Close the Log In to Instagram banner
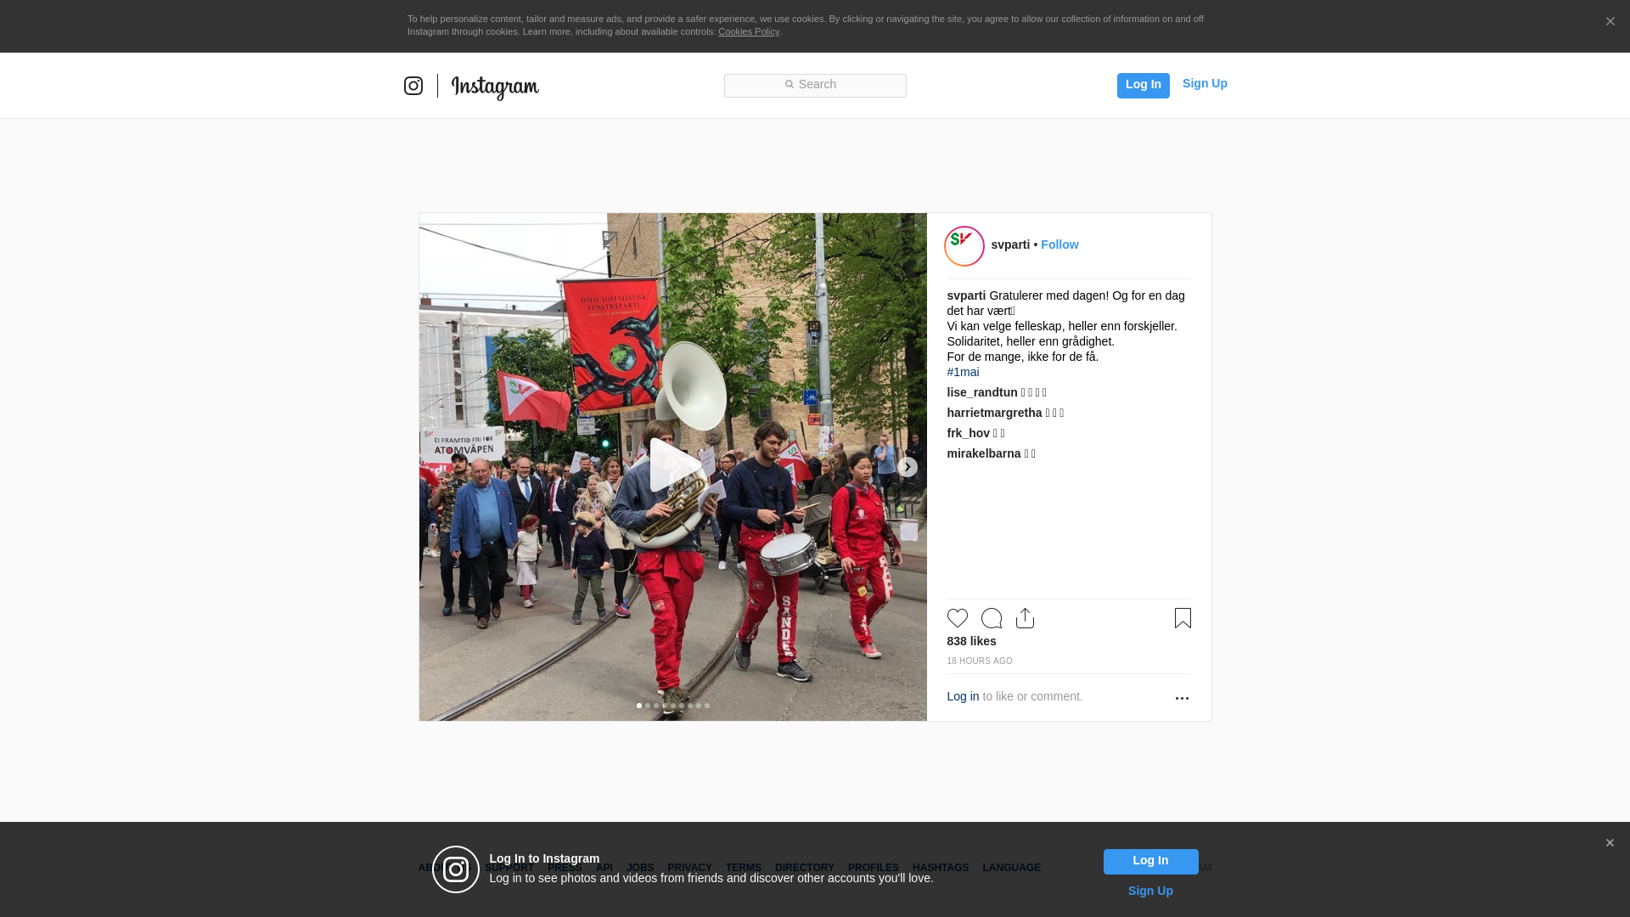The width and height of the screenshot is (1630, 917). pos(1610,843)
